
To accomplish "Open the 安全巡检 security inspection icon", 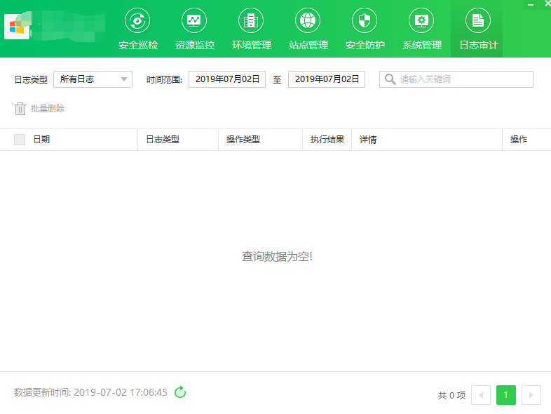I will [x=137, y=21].
